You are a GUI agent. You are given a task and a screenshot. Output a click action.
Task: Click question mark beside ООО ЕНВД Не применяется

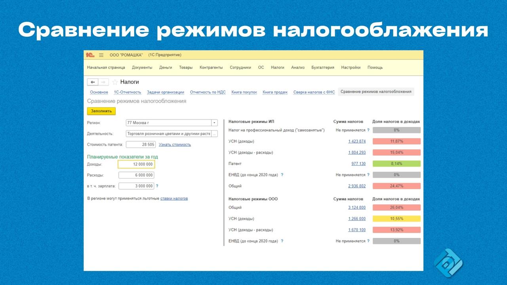pos(368,241)
